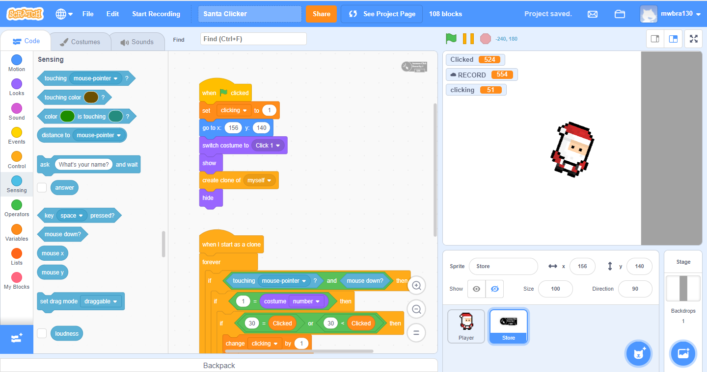Toggle the answer variable checkbox

tap(42, 187)
